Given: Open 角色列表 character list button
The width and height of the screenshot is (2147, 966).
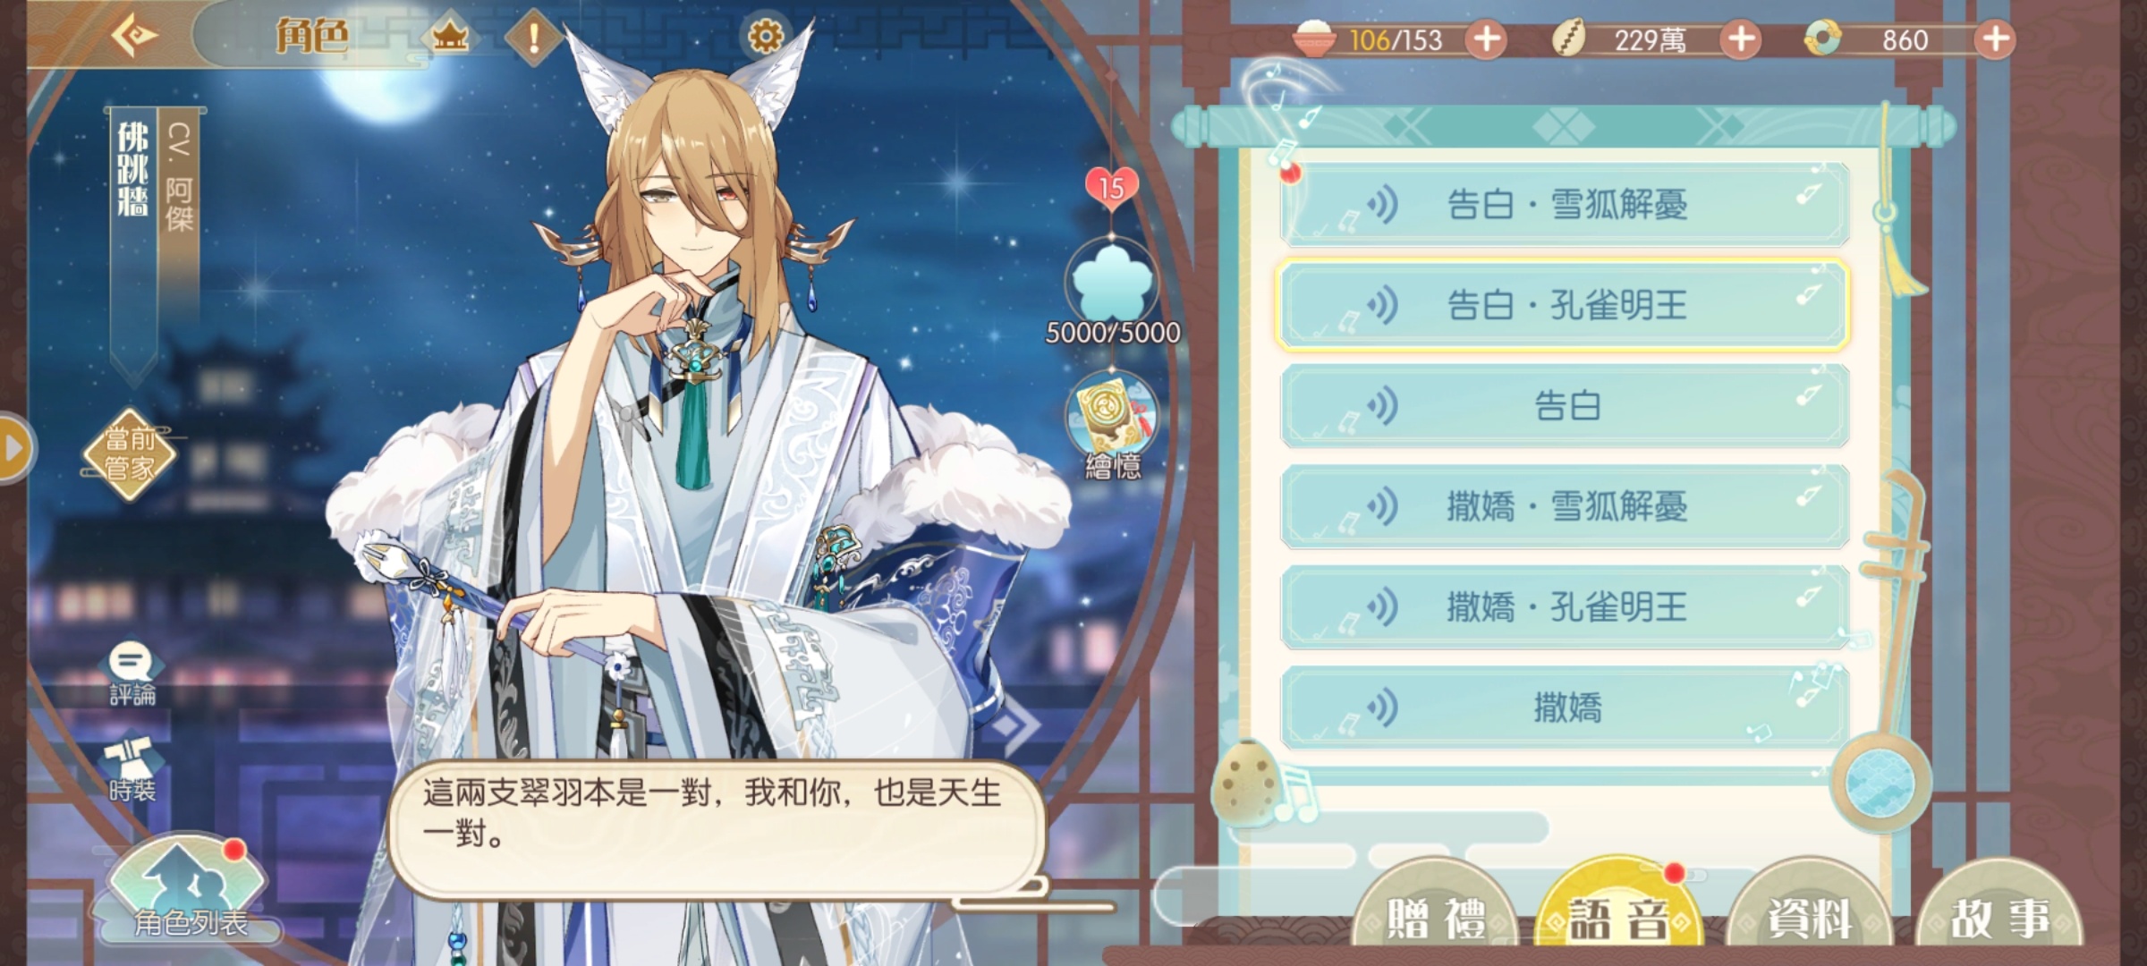Looking at the screenshot, I should click(189, 890).
